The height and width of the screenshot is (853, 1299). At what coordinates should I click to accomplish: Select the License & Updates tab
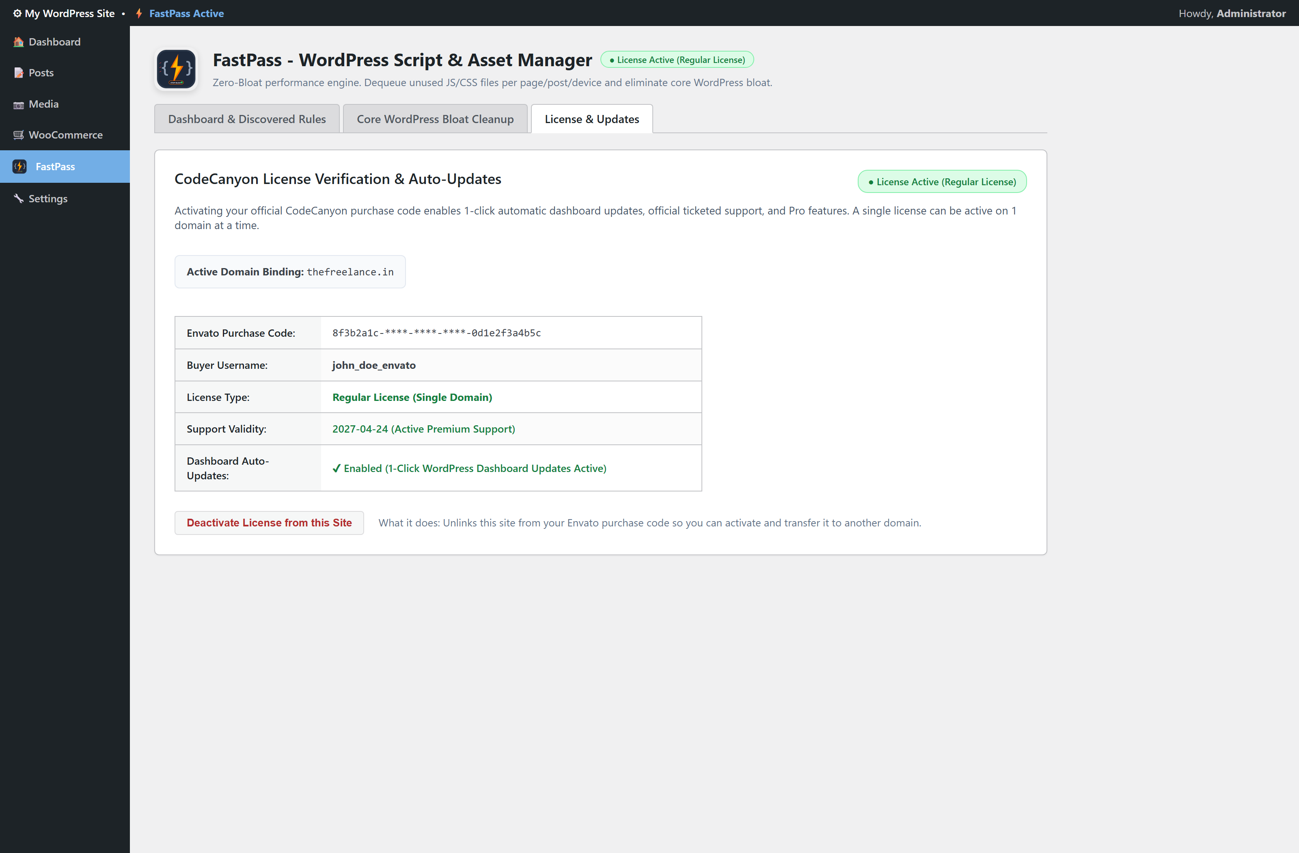point(591,119)
